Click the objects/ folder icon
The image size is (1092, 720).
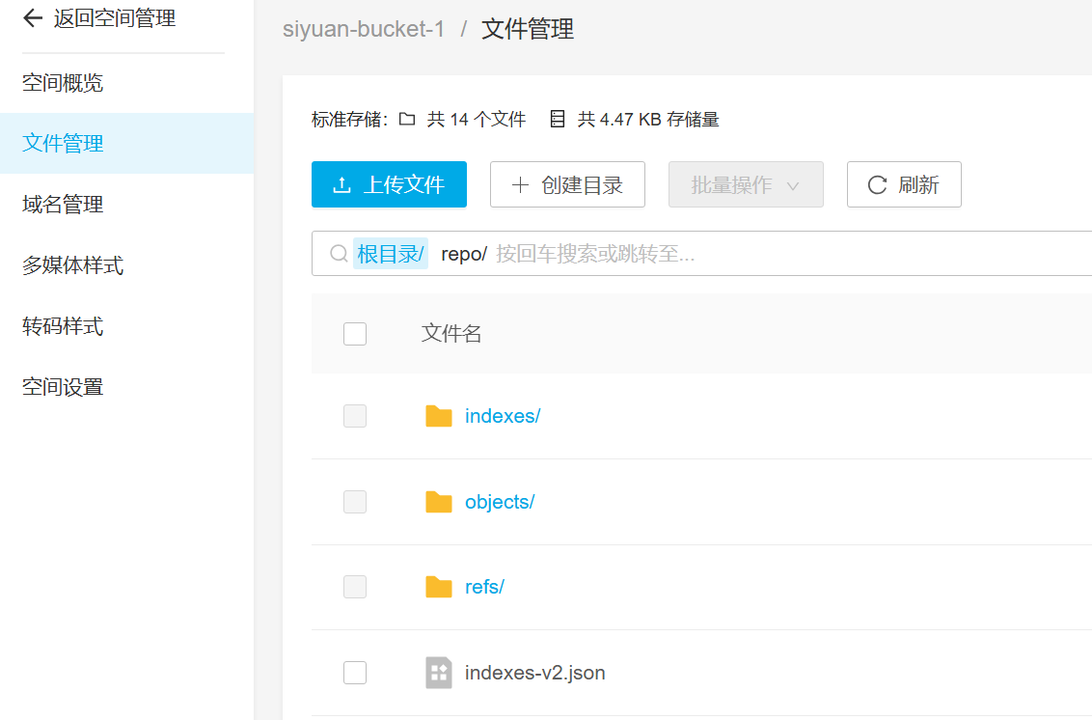(x=439, y=502)
